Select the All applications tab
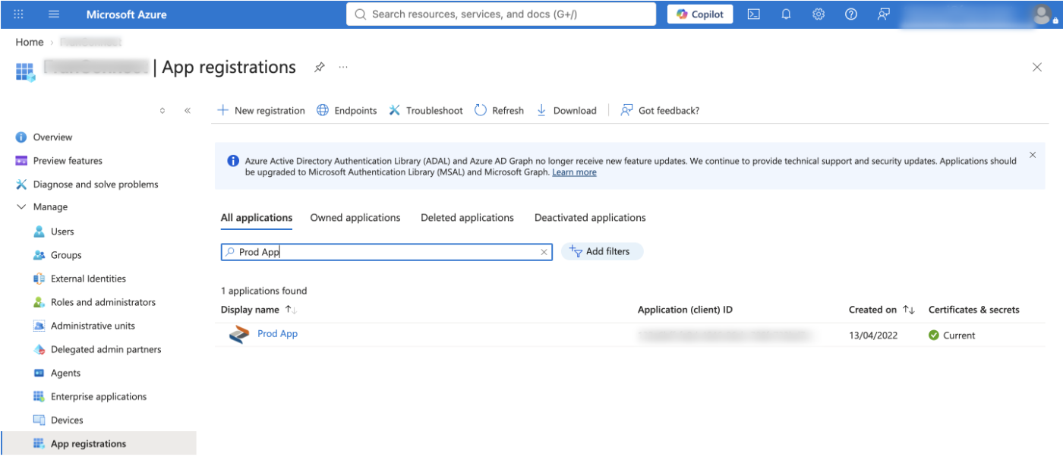 [x=257, y=218]
